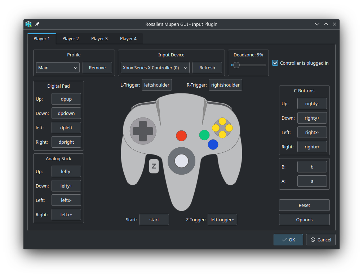The width and height of the screenshot is (363, 277).
Task: Remap Analog Stick Up lefty- button
Action: pyautogui.click(x=66, y=171)
